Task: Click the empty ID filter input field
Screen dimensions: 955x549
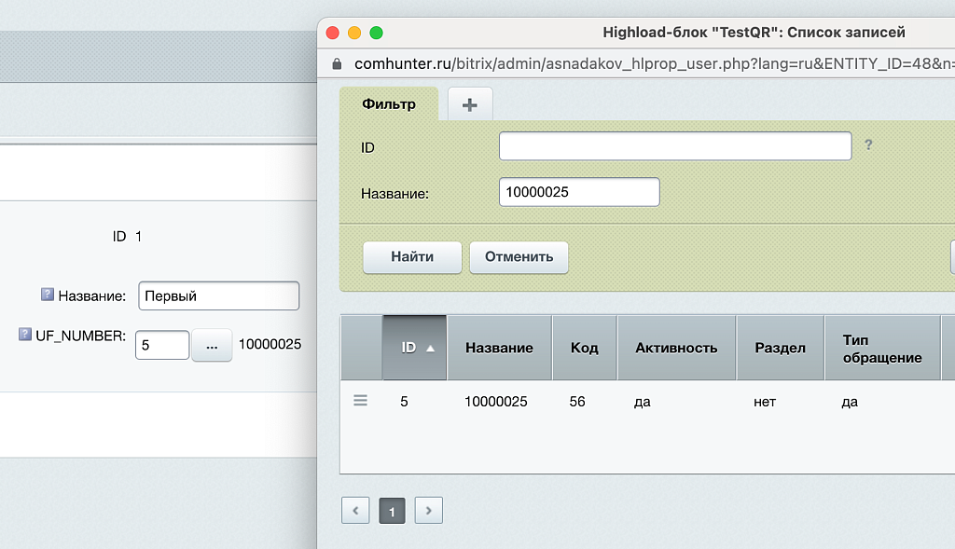Action: point(674,145)
